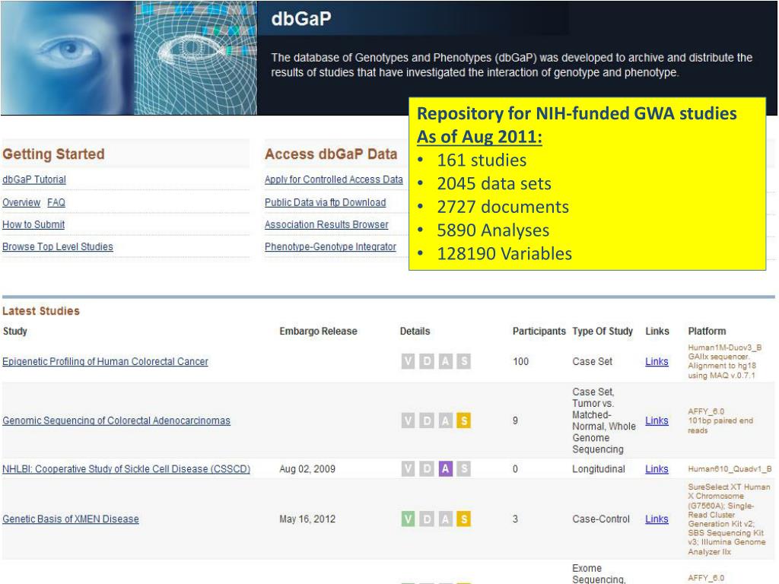Image resolution: width=779 pixels, height=584 pixels.
Task: Click V icon in Colorectal Adenocarcinomas row
Action: [408, 421]
